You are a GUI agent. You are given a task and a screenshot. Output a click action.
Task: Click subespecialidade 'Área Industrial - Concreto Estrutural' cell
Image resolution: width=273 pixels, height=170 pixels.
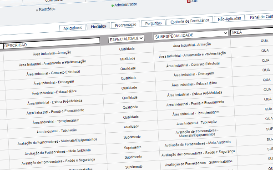click(193, 65)
